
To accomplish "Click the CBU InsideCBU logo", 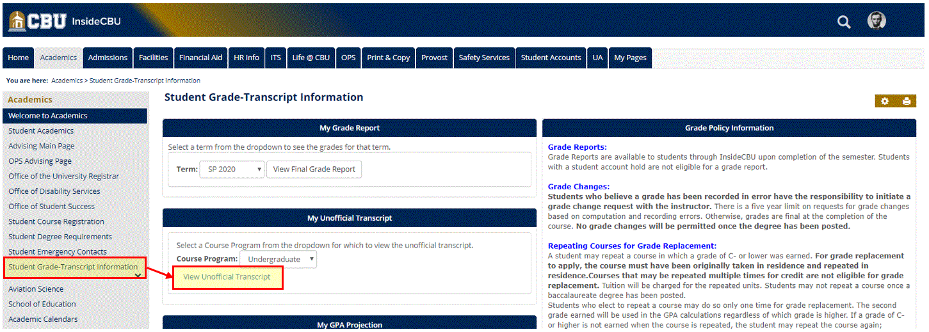I will 65,21.
